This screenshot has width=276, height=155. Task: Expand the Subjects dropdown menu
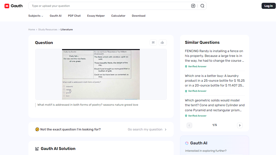[x=35, y=16]
